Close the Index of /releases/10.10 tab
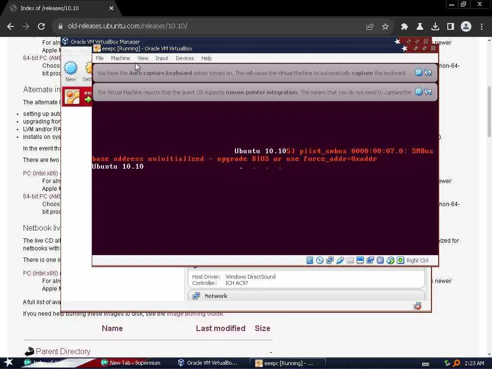The image size is (492, 369). pos(111,8)
